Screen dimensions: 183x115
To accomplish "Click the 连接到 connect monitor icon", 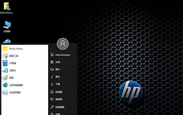I will [52, 99].
